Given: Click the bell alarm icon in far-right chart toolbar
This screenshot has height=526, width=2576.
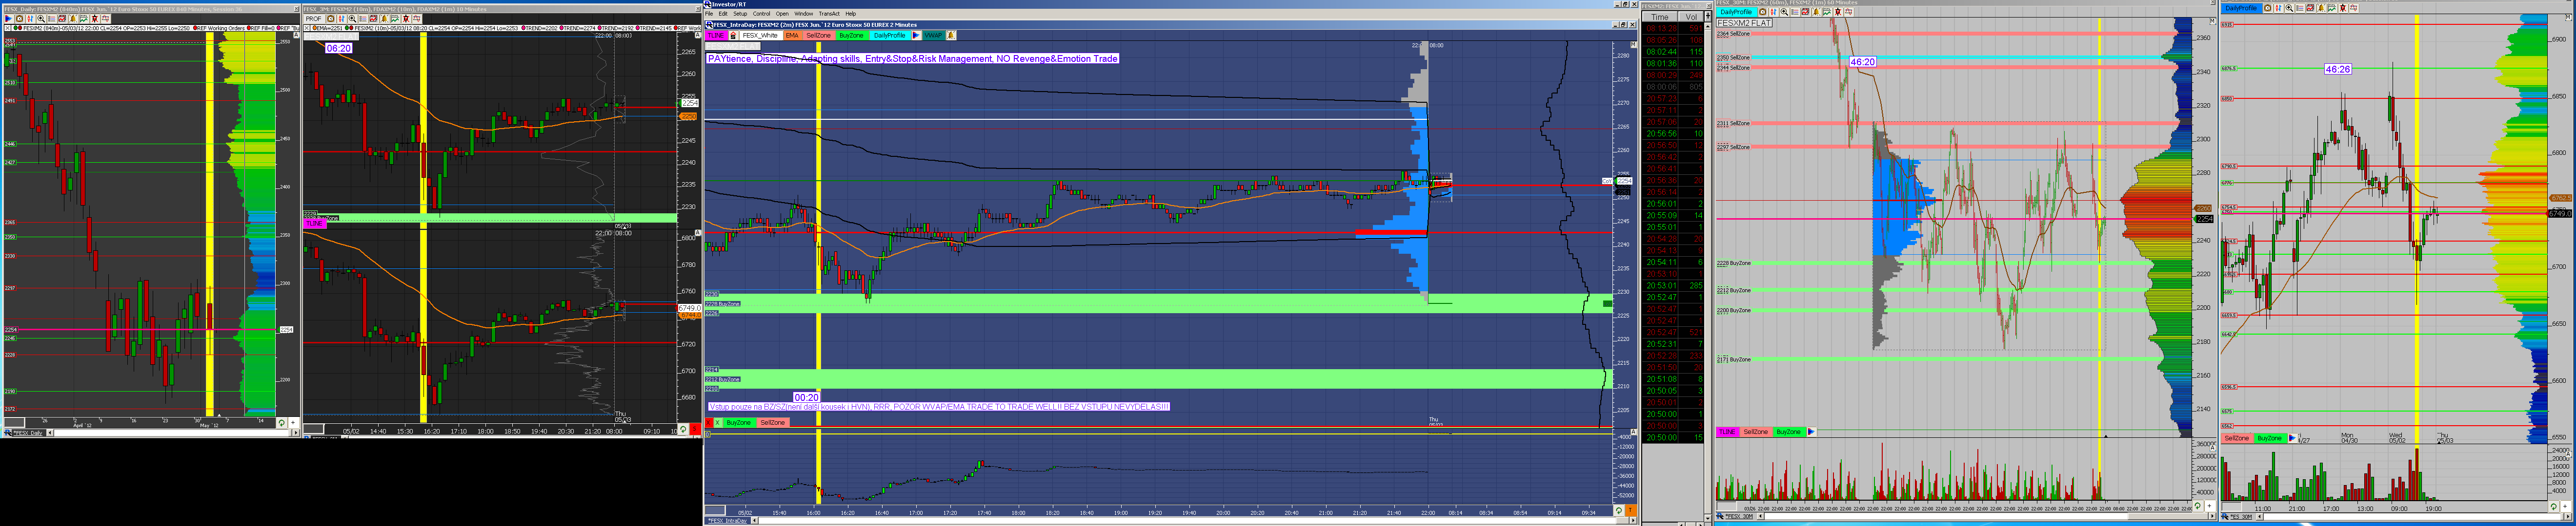Looking at the screenshot, I should coord(2322,8).
